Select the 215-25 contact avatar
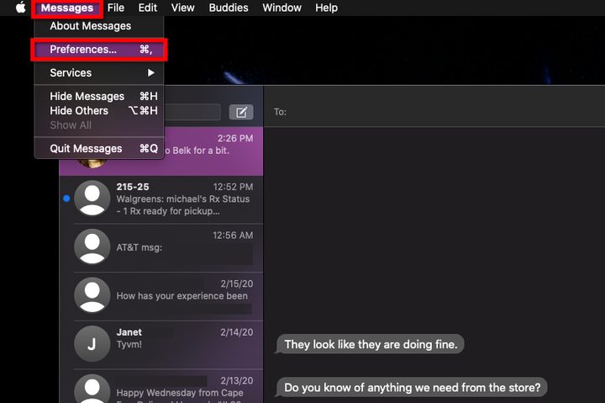Viewport: 605px width, 403px height. pos(92,199)
